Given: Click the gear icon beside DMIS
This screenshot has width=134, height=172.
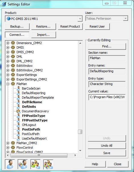Looking at the screenshot, I should pyautogui.click(x=13, y=47).
